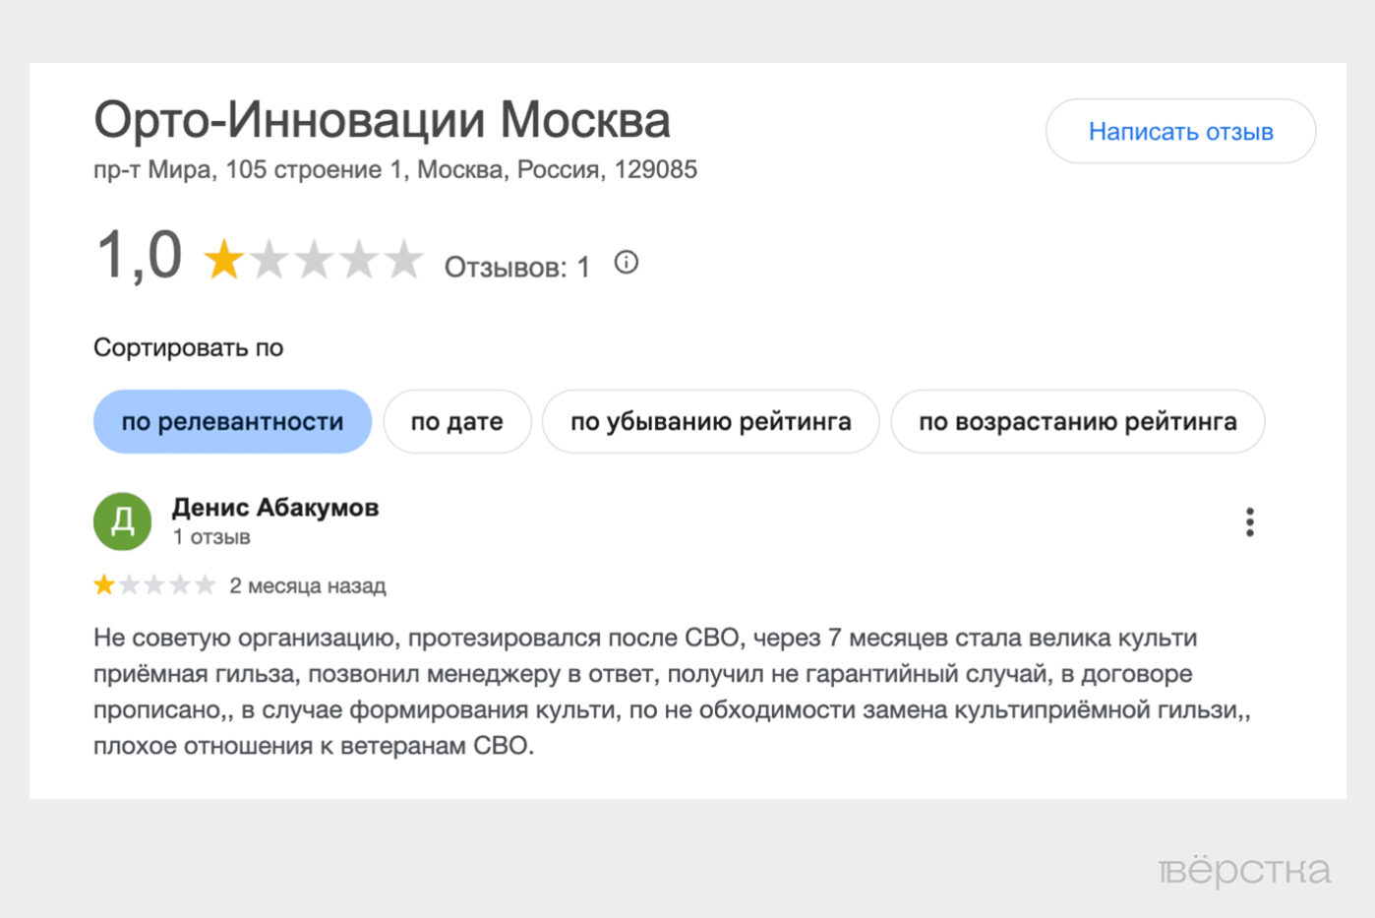Click the info icon next to review count
The width and height of the screenshot is (1375, 918).
point(627,262)
